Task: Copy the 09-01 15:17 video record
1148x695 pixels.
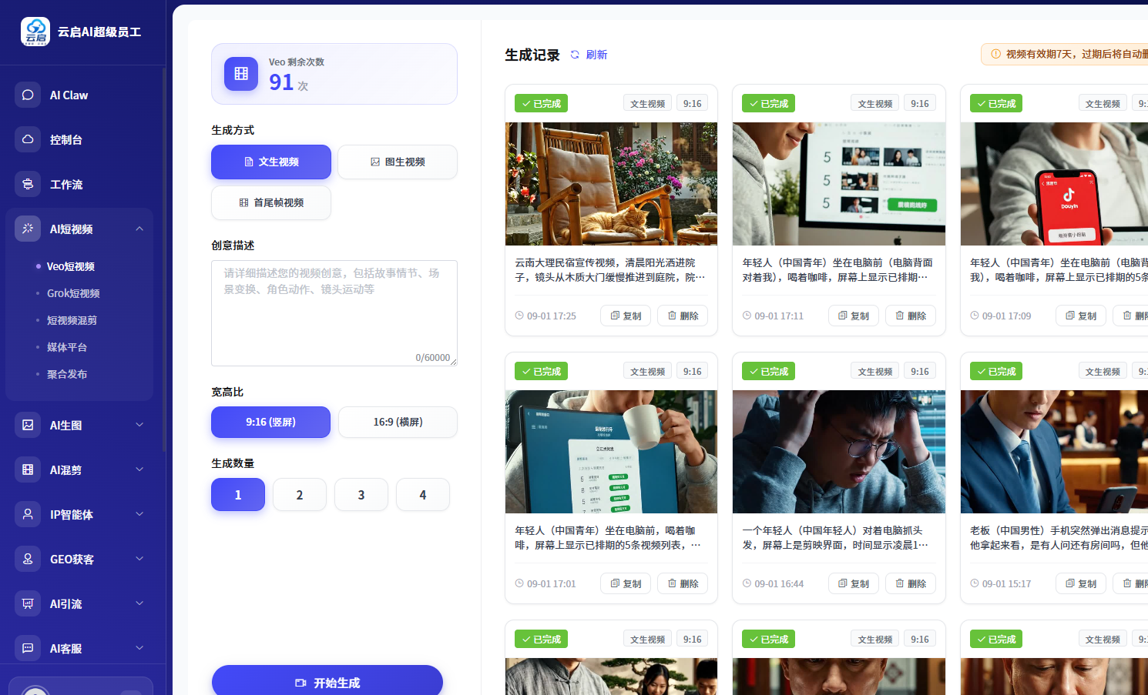Action: click(x=1081, y=583)
